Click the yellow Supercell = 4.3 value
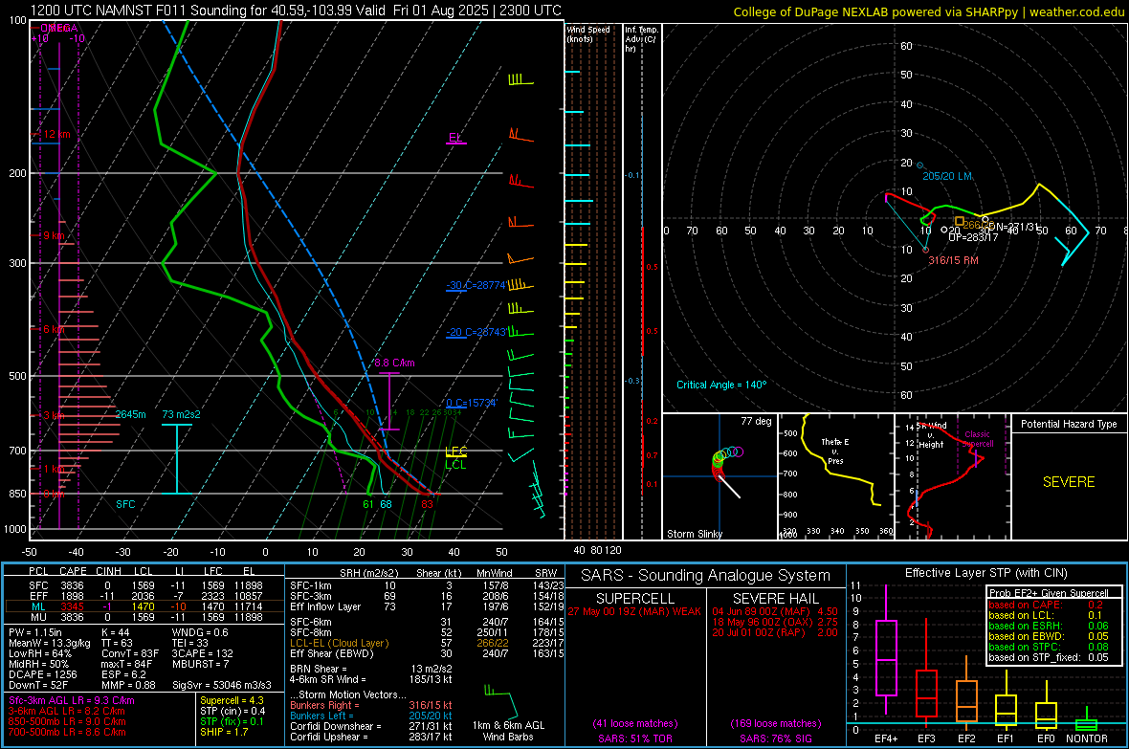Screen dimensions: 1129x749 (232, 700)
